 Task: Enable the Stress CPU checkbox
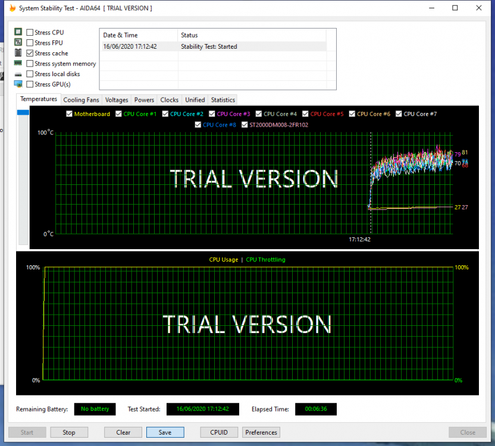pos(30,33)
